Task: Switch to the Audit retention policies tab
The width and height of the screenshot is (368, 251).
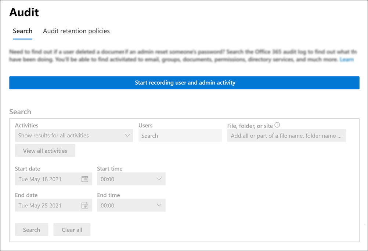Action: (76, 31)
